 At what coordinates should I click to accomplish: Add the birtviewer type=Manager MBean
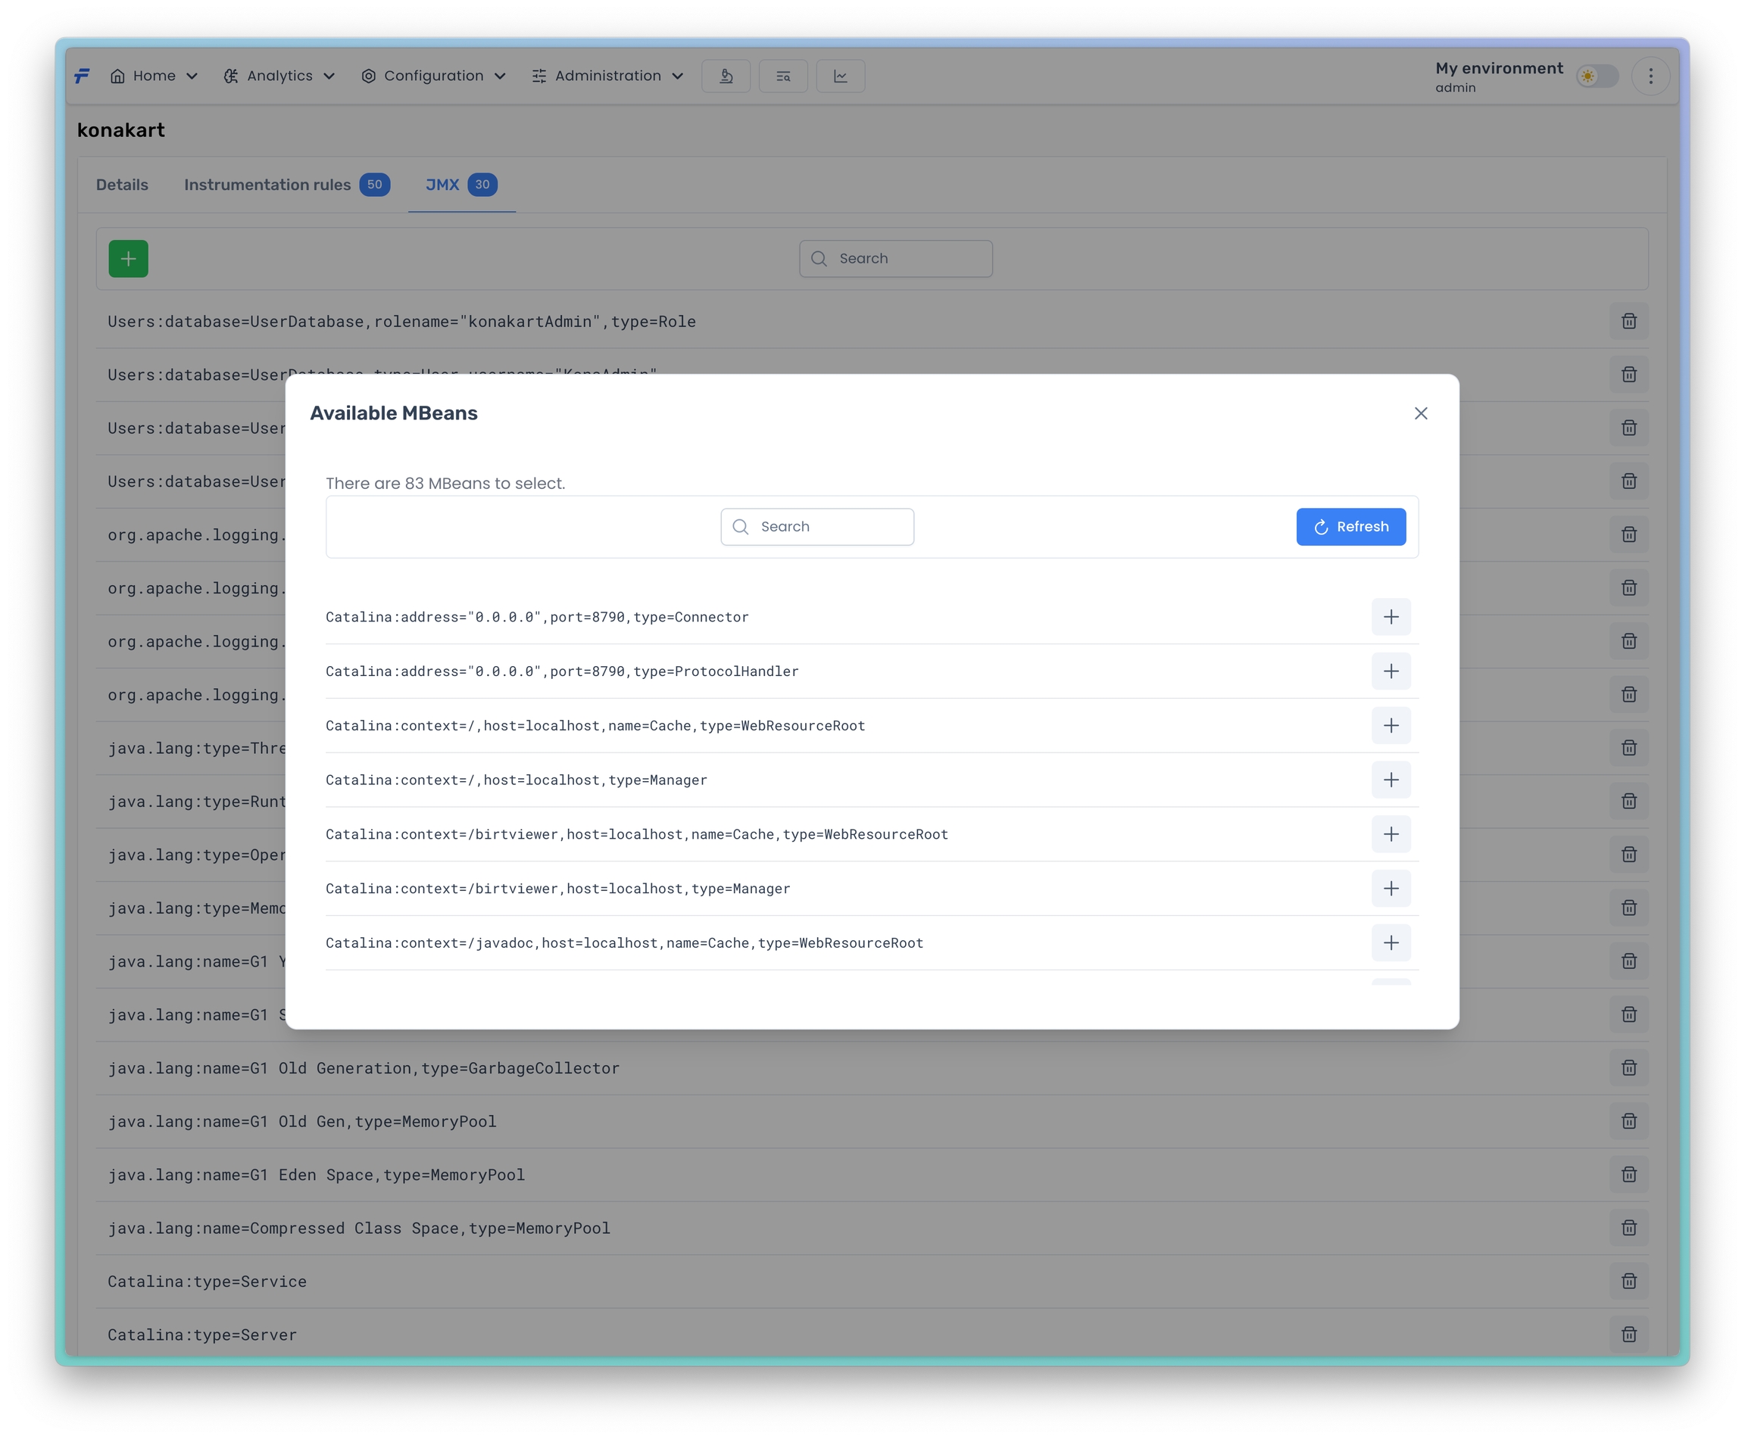tap(1391, 889)
